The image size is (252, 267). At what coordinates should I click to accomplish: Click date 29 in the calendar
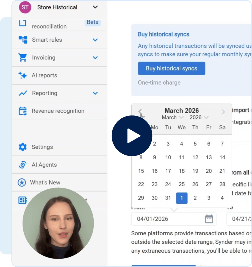[141, 198]
